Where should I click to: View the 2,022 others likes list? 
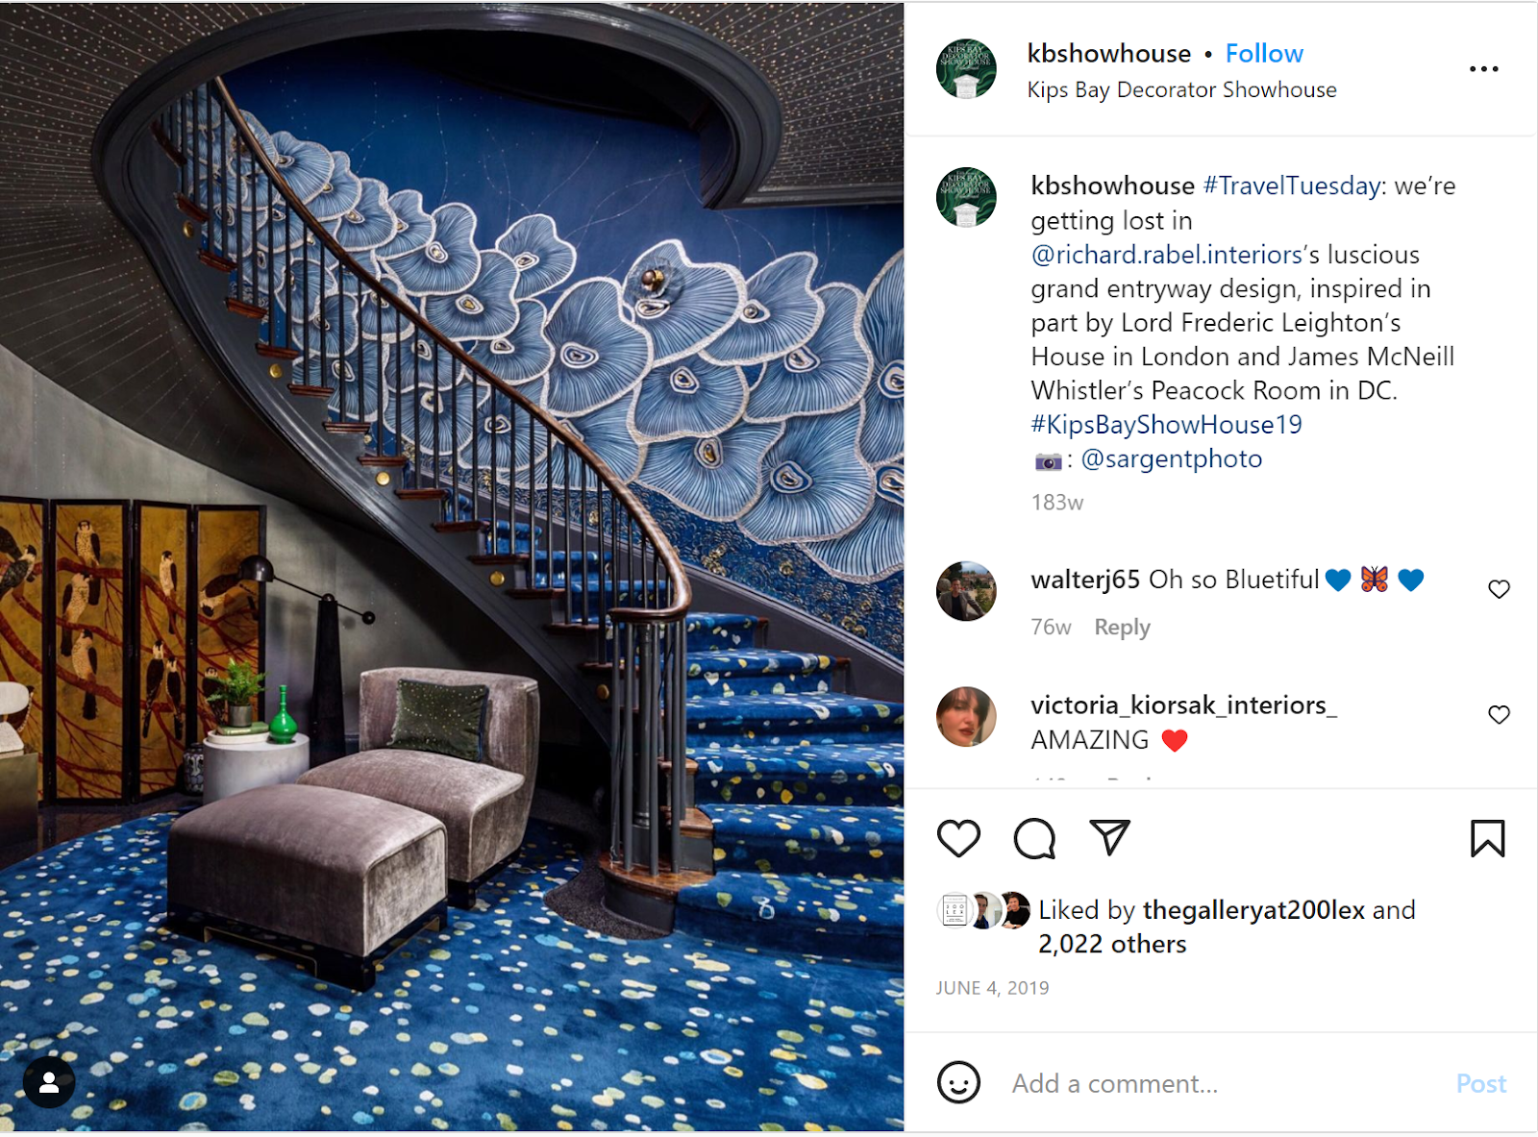click(1112, 945)
